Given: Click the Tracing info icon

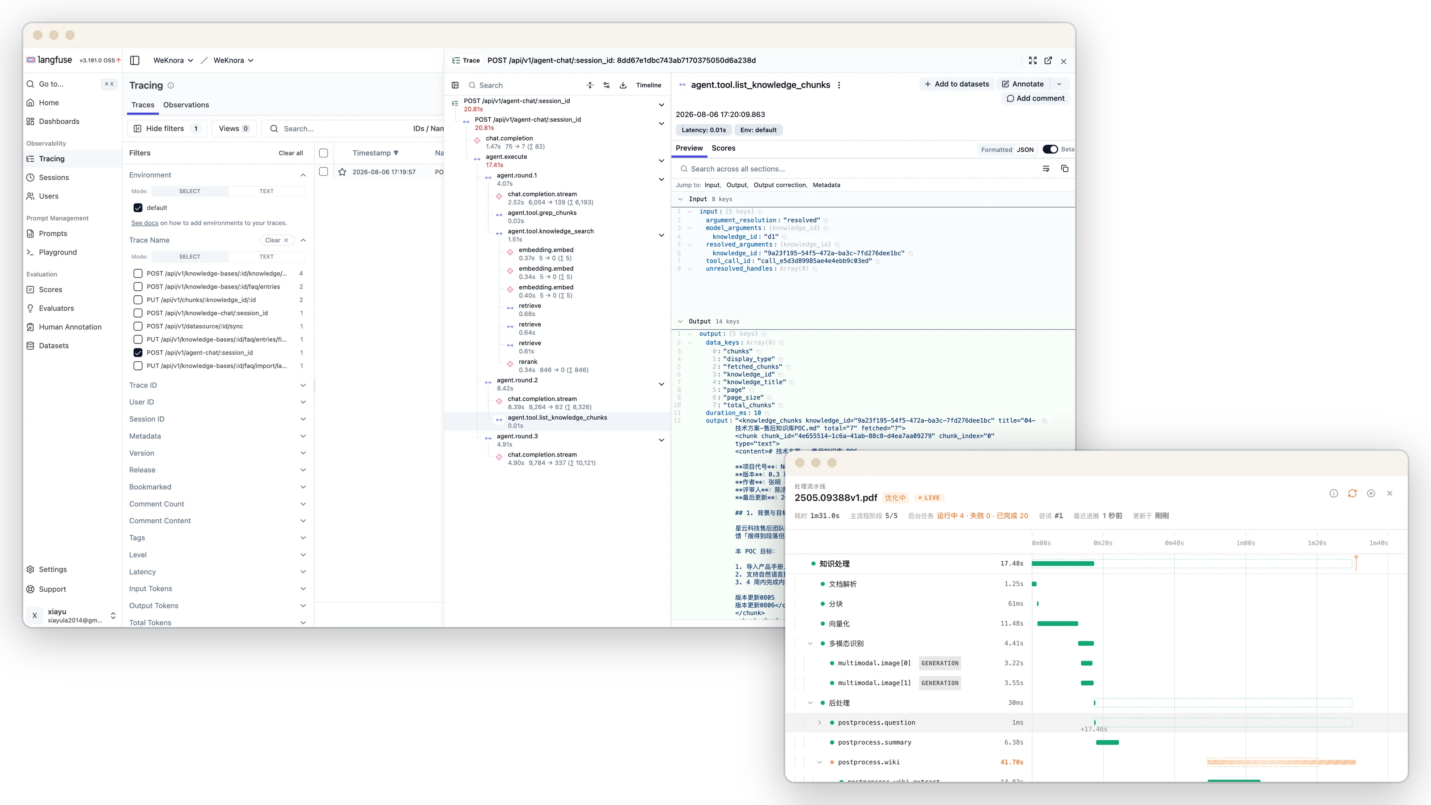Looking at the screenshot, I should click(170, 85).
